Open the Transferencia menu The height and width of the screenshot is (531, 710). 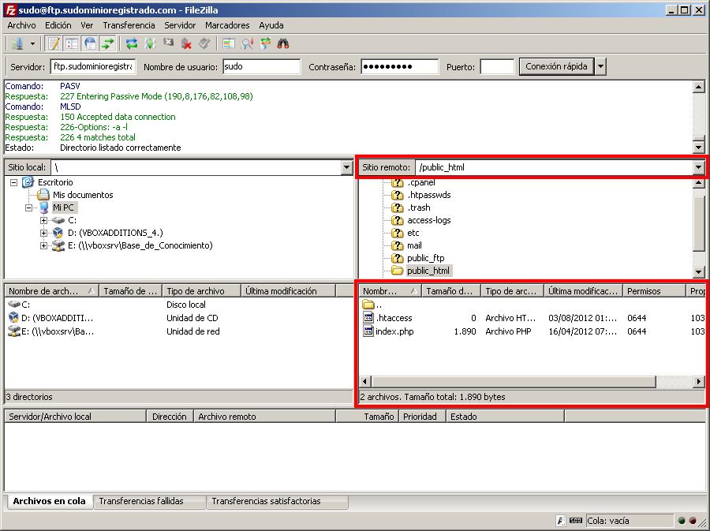(129, 25)
